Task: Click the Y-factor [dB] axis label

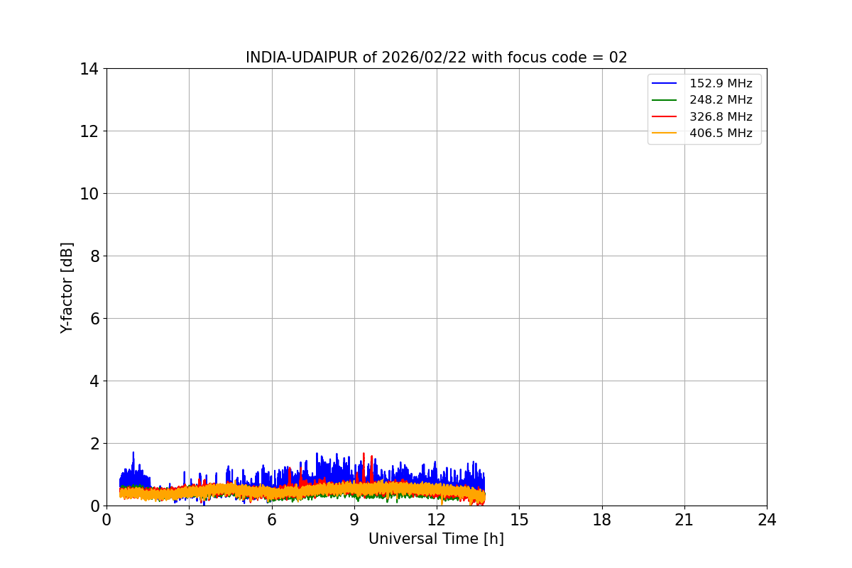Action: 67,288
